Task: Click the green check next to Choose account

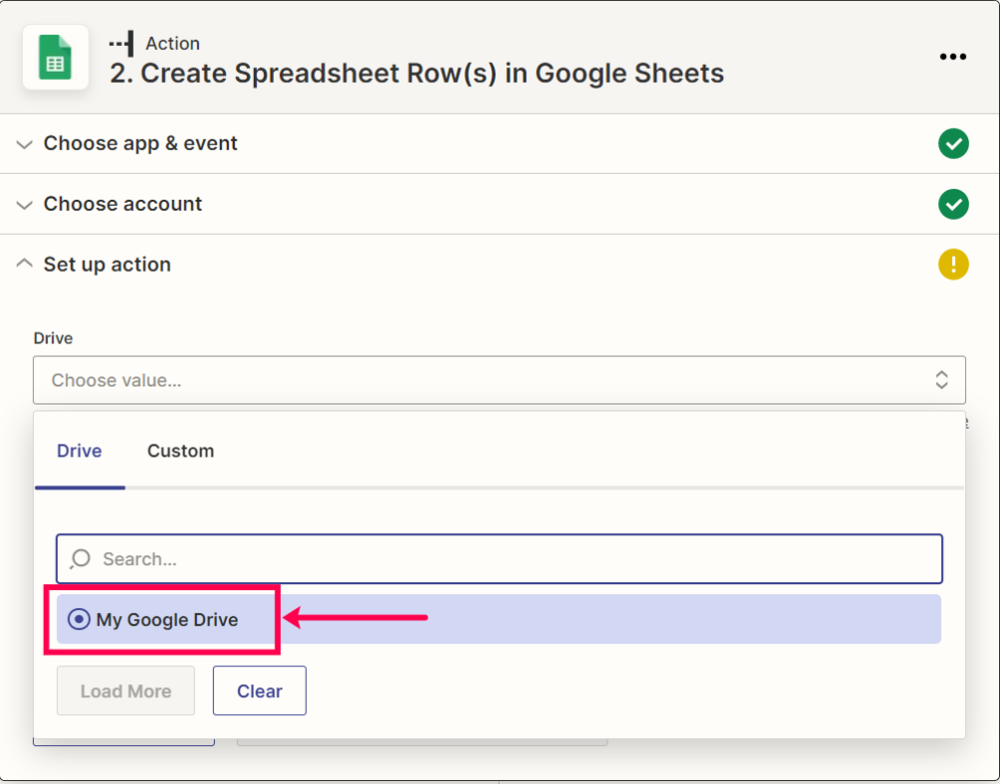Action: coord(953,204)
